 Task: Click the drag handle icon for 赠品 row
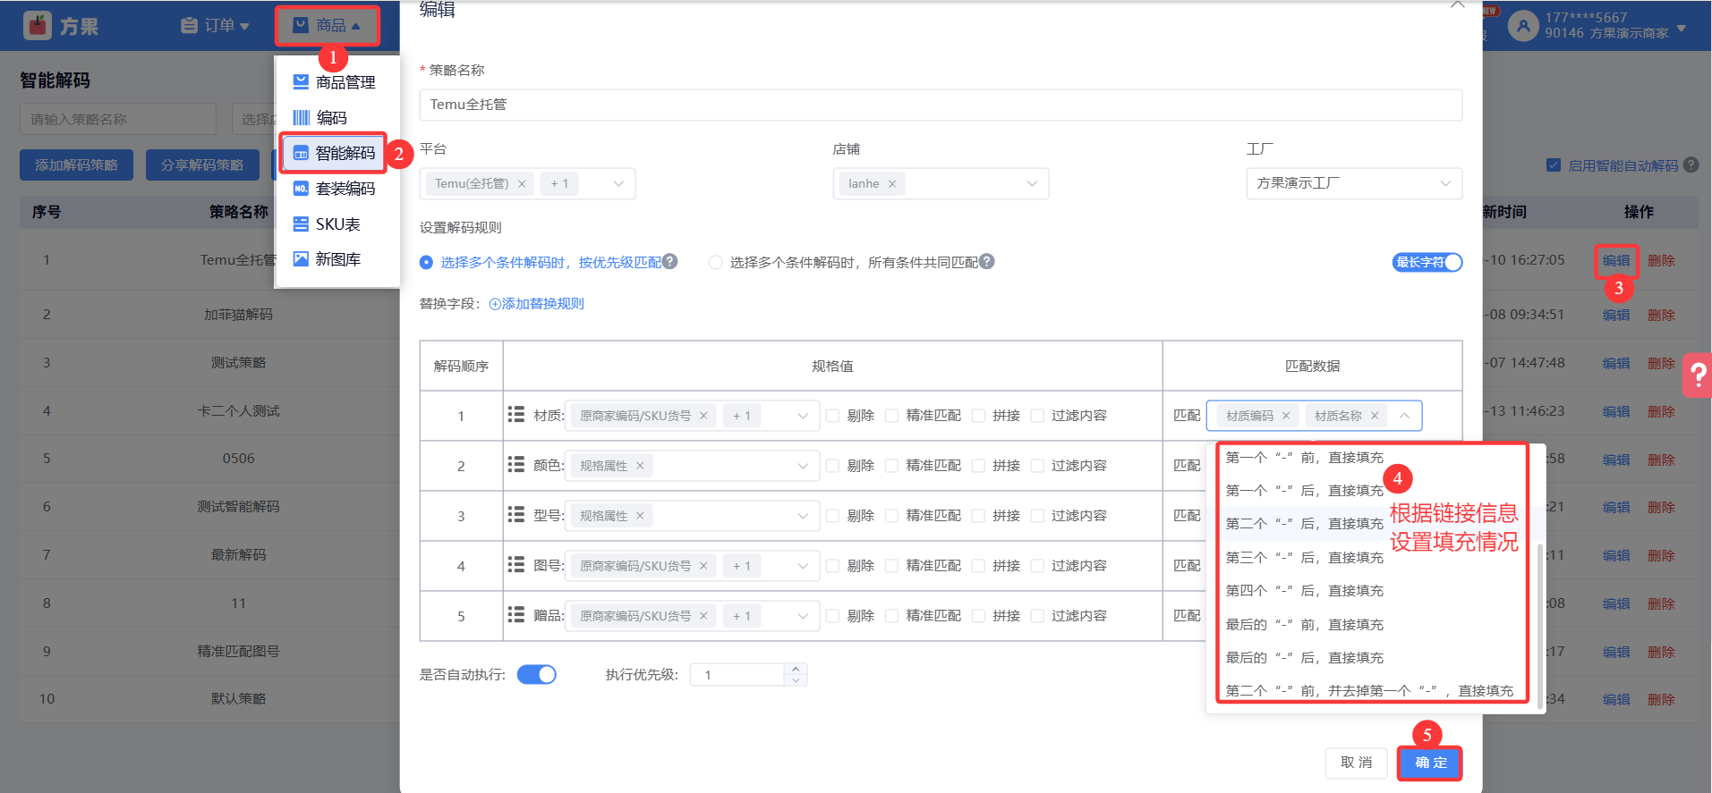point(515,615)
